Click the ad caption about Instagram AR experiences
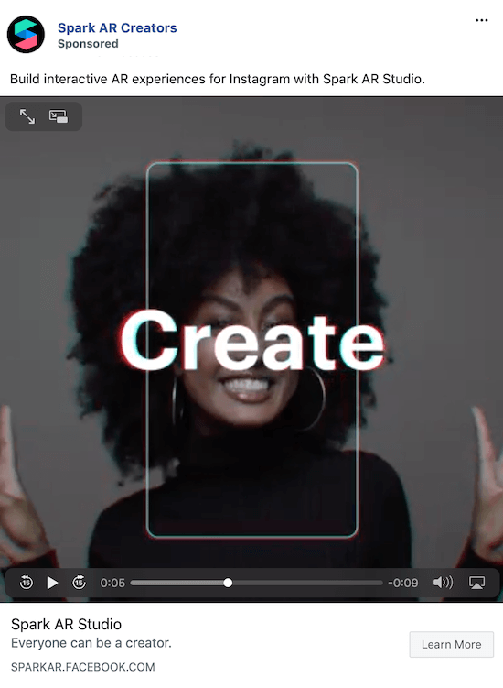Image resolution: width=503 pixels, height=688 pixels. click(x=218, y=79)
